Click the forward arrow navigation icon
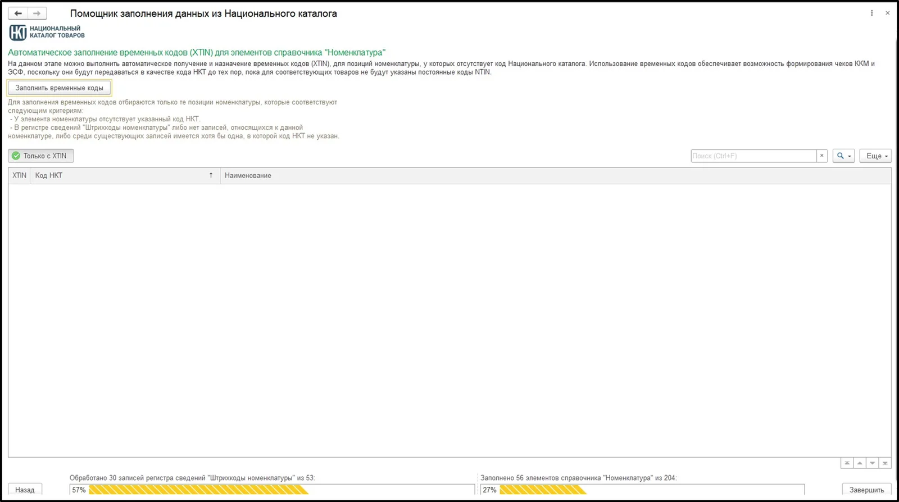Viewport: 899px width, 502px height. (x=37, y=13)
